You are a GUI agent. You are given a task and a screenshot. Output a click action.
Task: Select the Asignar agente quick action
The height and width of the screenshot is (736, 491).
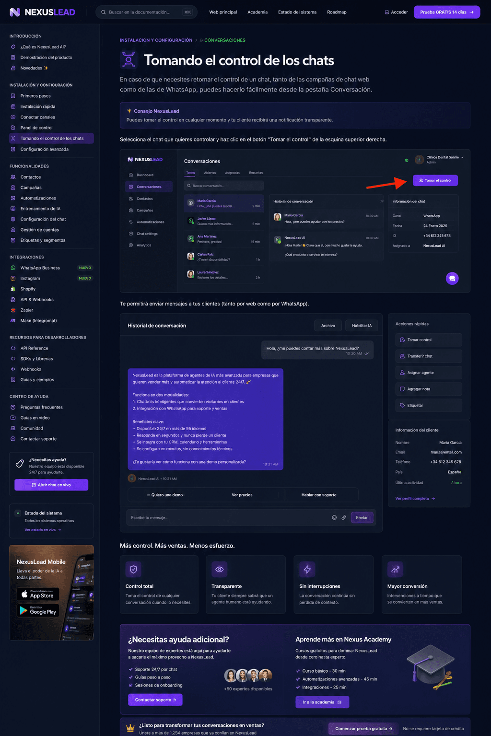pos(429,373)
